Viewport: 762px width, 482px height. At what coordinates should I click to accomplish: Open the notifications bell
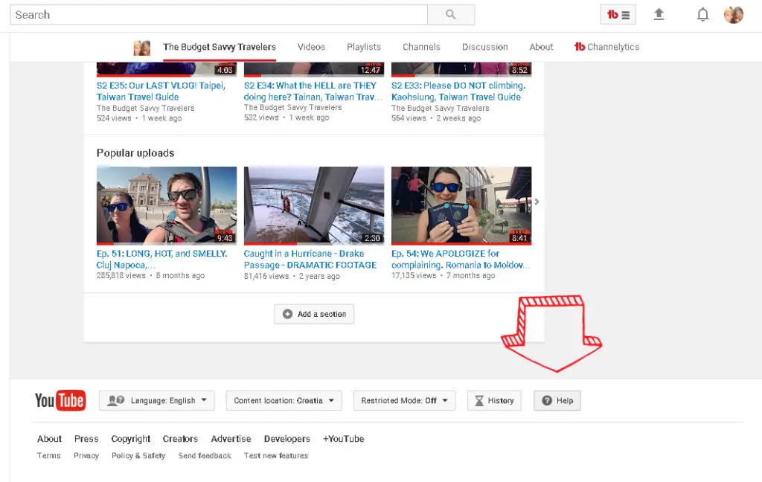[702, 15]
